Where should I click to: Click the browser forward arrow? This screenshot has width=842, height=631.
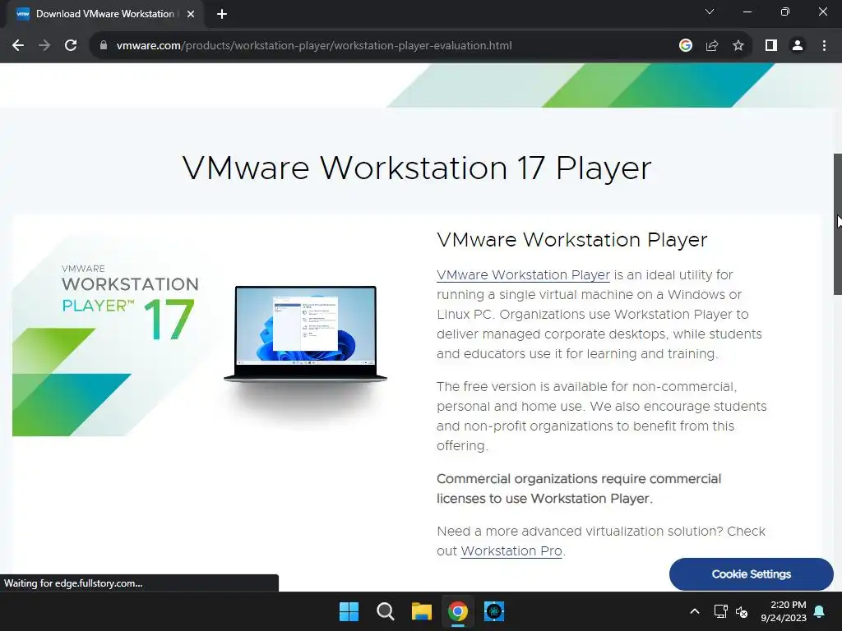(44, 46)
